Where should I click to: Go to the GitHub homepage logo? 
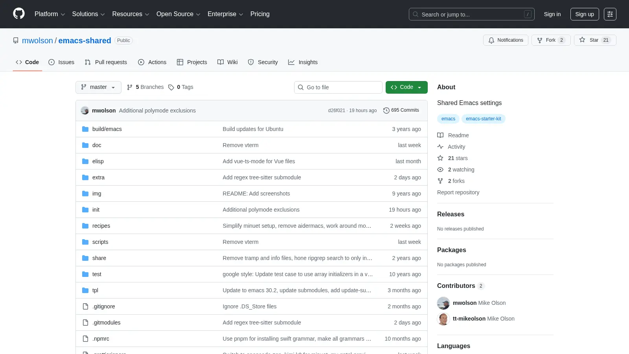[x=19, y=14]
